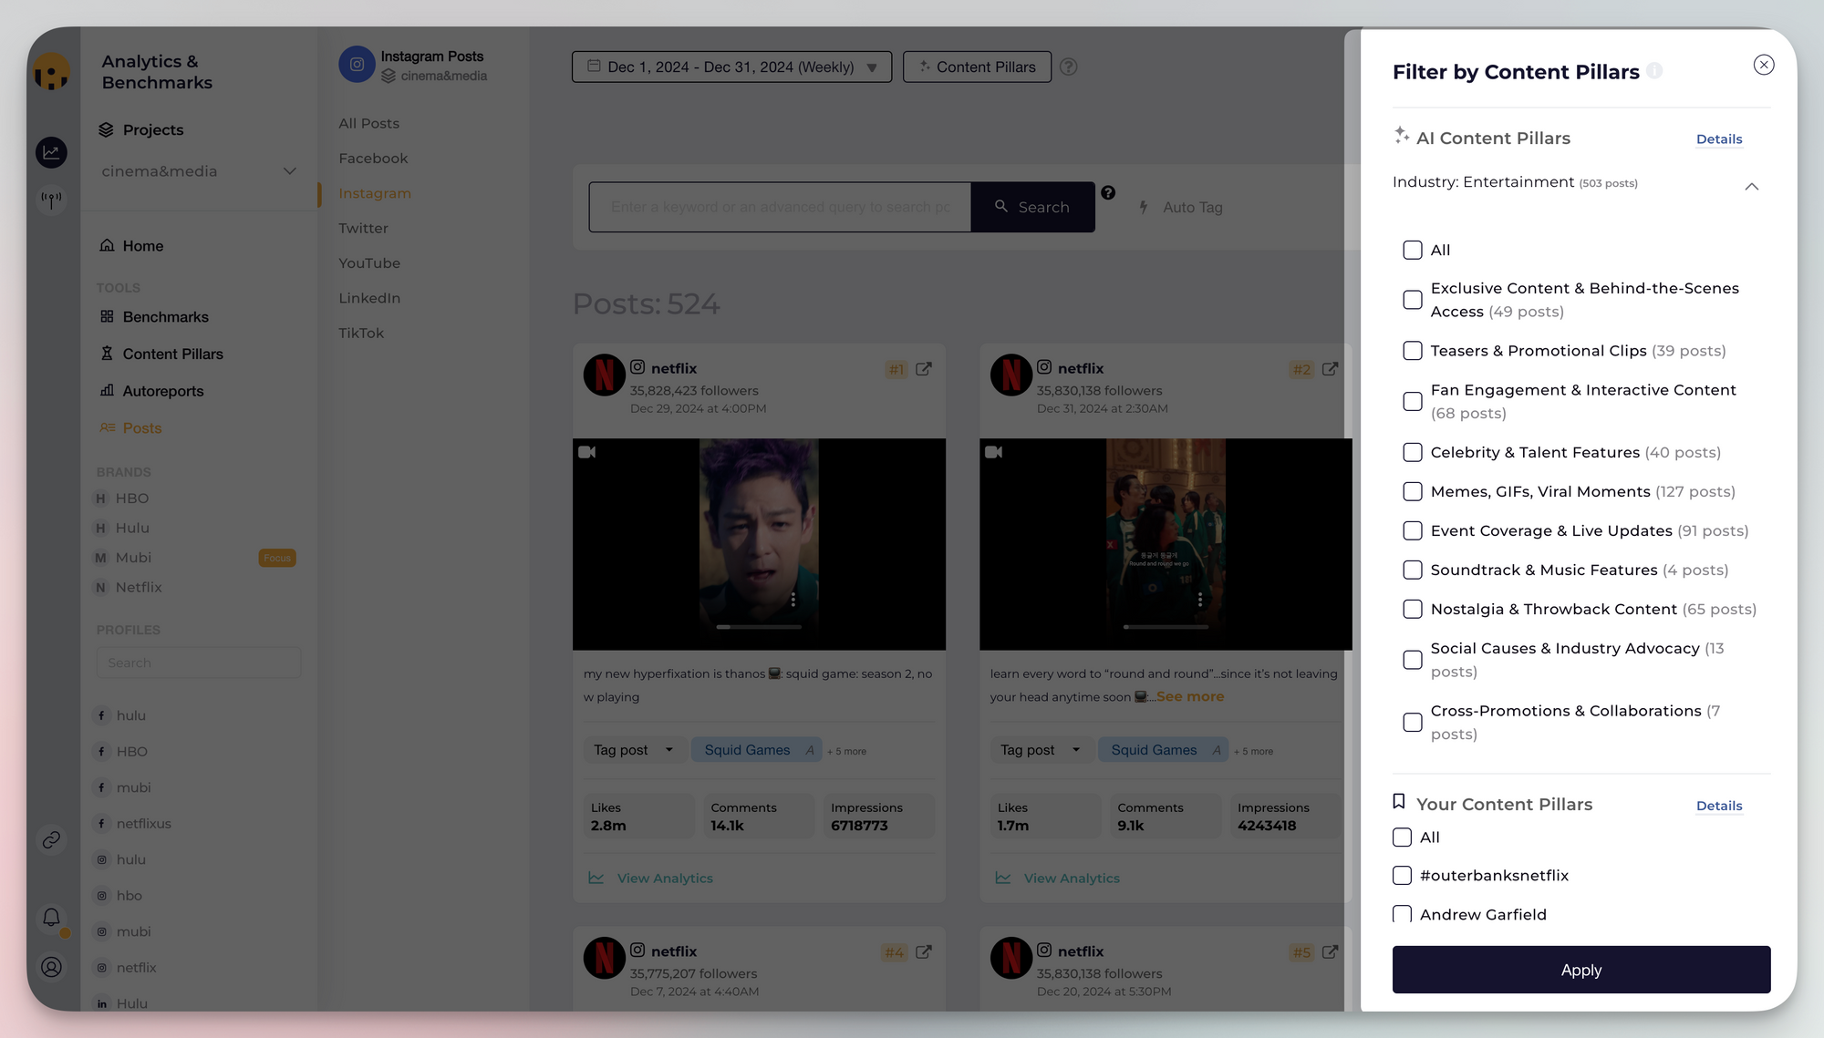Open external link for post #1

924,369
